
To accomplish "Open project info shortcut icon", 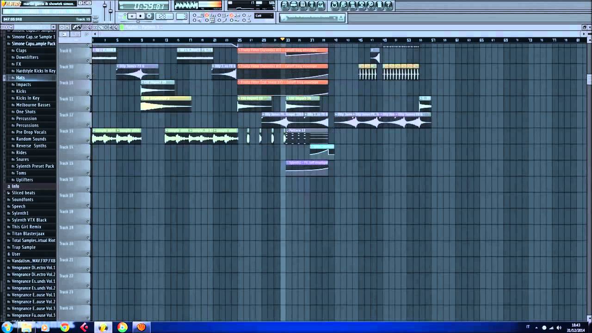I will [x=379, y=5].
